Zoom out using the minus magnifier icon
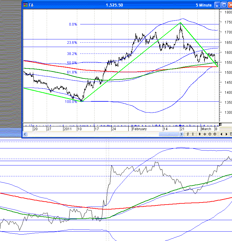232x241 pixels. [210, 134]
